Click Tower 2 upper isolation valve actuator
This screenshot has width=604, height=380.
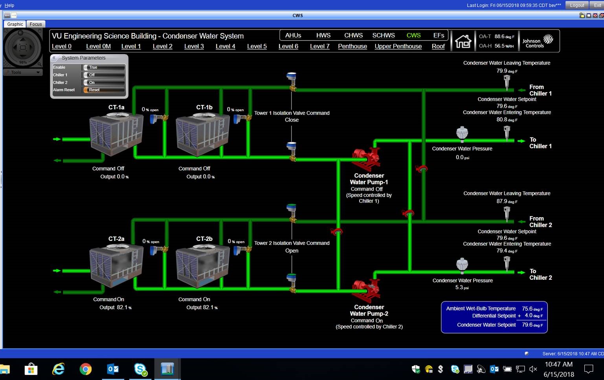(x=292, y=213)
